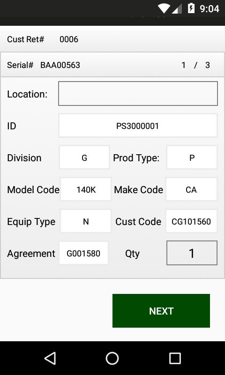Select the Model Code field 140K
Viewport: 225px width, 375px height.
coord(86,189)
